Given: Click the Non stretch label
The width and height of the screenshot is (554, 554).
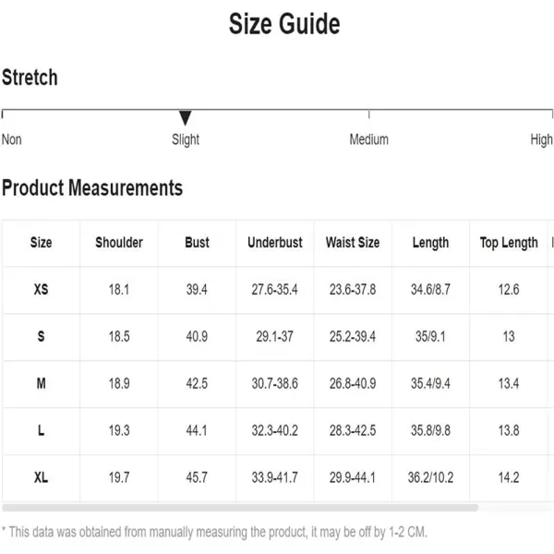Looking at the screenshot, I should (x=12, y=139).
